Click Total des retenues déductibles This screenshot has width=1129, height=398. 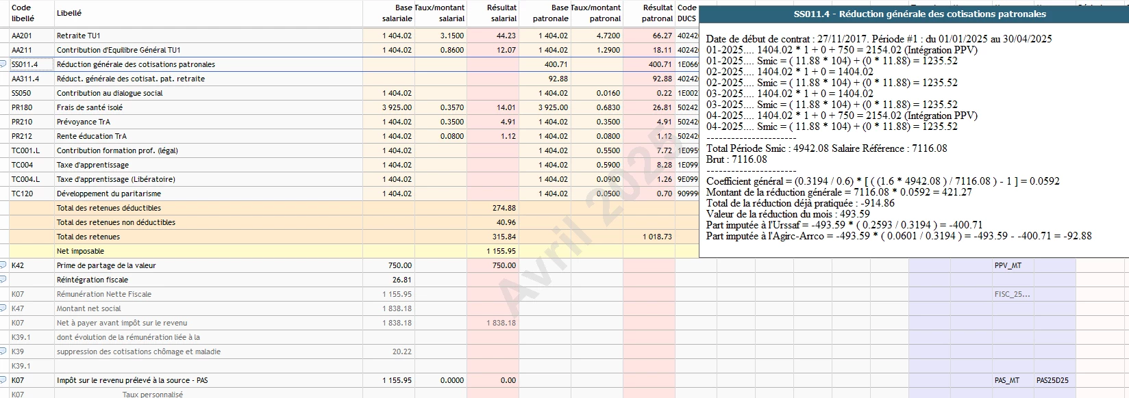click(x=109, y=208)
